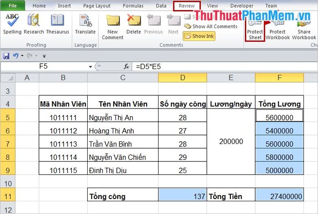Select column D header
Image resolution: width=318 pixels, height=214 pixels.
[x=183, y=78]
